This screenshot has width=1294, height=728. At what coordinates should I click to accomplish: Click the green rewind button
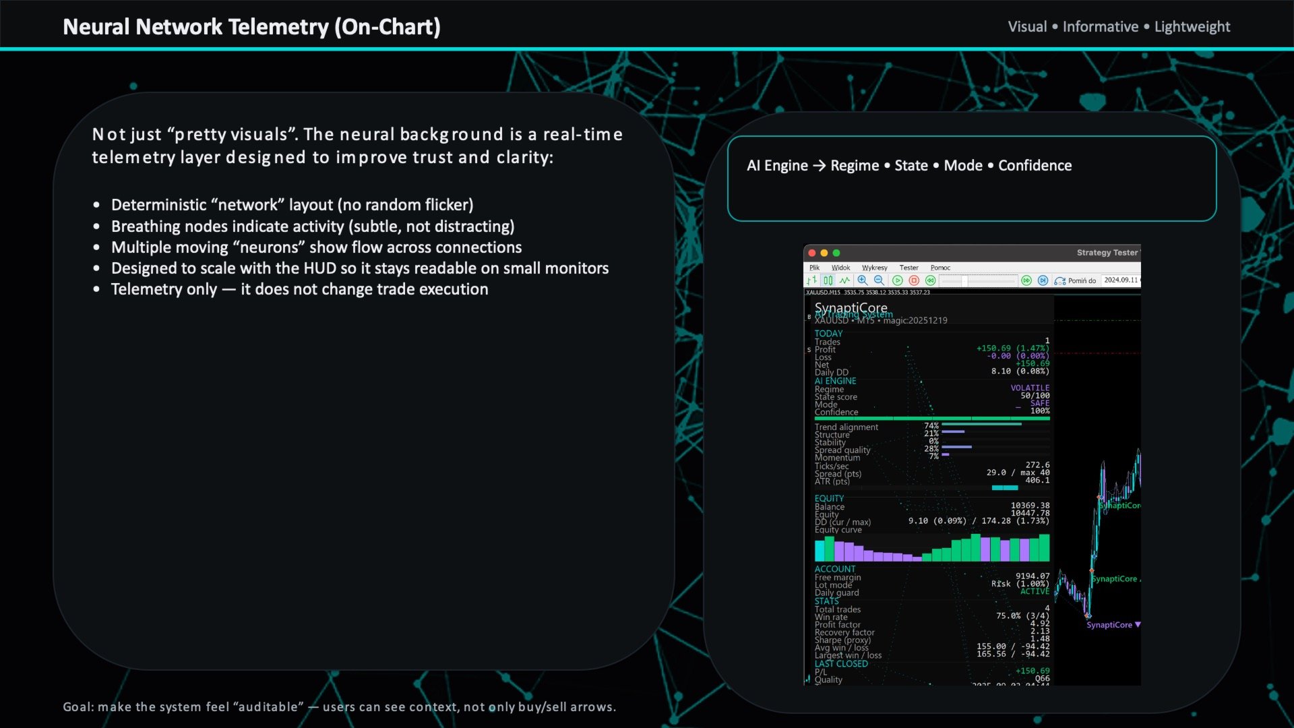(930, 280)
